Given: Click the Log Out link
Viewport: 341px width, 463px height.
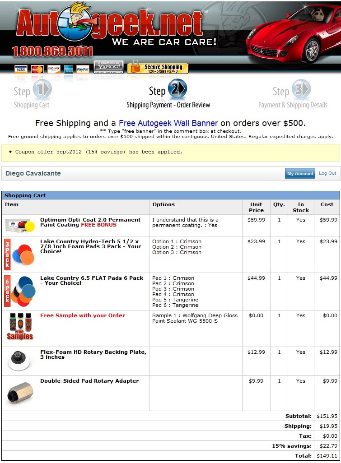Looking at the screenshot, I should point(327,173).
